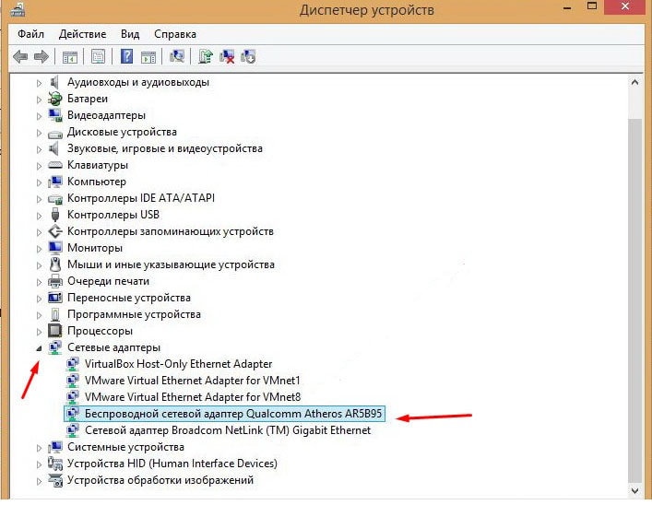The width and height of the screenshot is (652, 505).
Task: Click Scan for hardware changes icon
Action: pyautogui.click(x=177, y=56)
